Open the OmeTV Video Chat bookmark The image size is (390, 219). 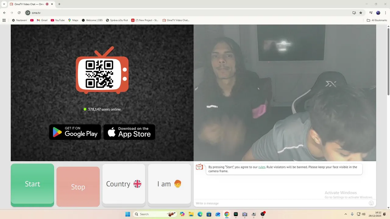tap(176, 20)
